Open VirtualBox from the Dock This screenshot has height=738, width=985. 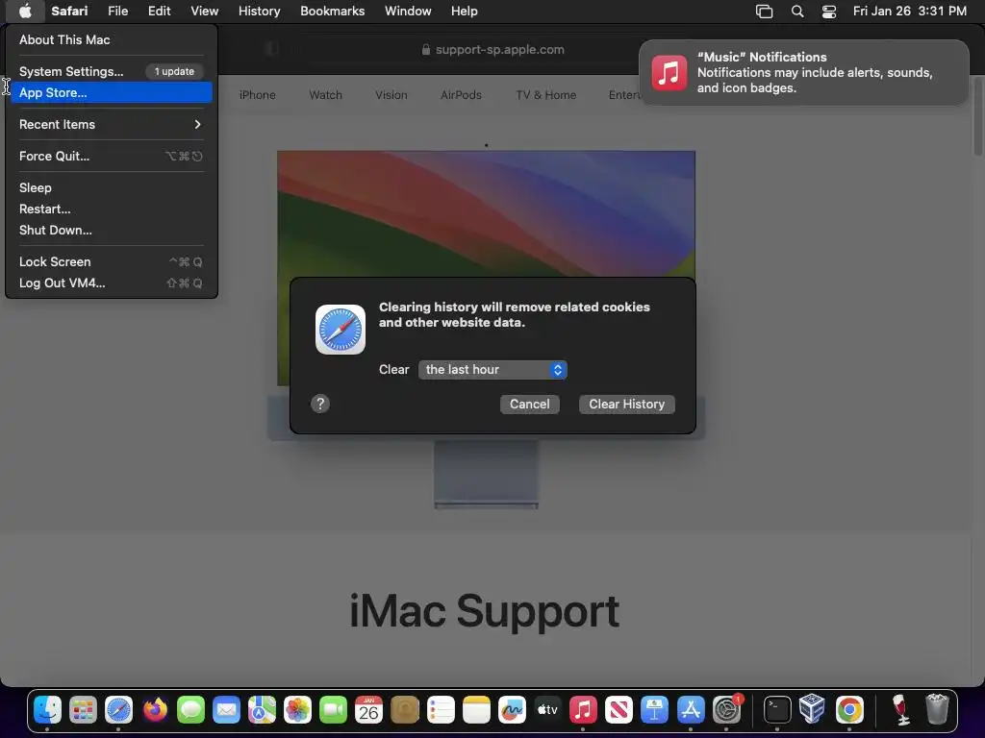point(812,710)
